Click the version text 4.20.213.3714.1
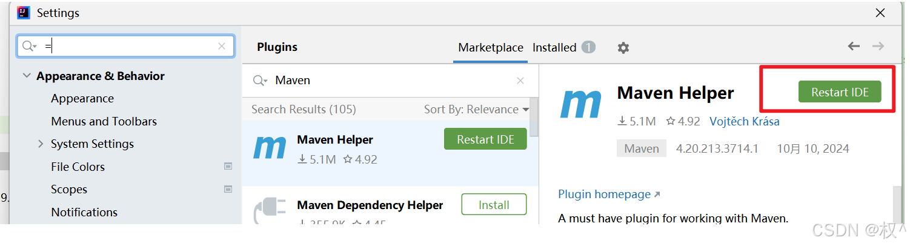The image size is (910, 246). click(717, 148)
